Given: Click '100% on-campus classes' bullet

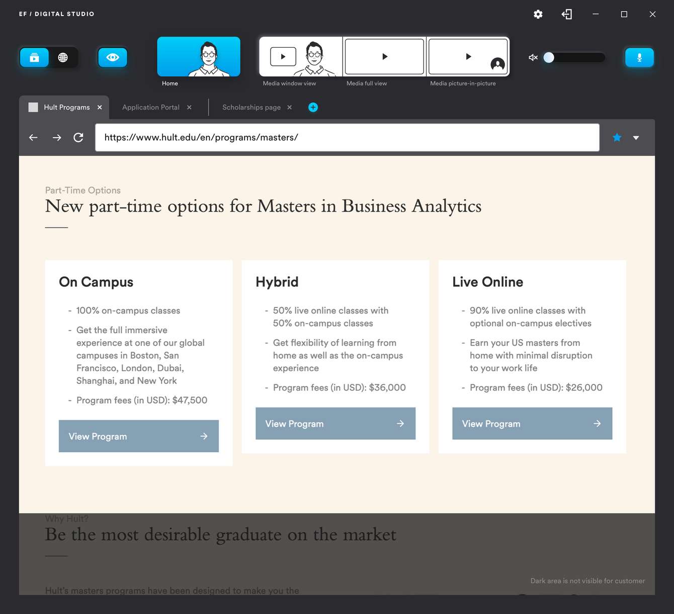Looking at the screenshot, I should pos(128,311).
